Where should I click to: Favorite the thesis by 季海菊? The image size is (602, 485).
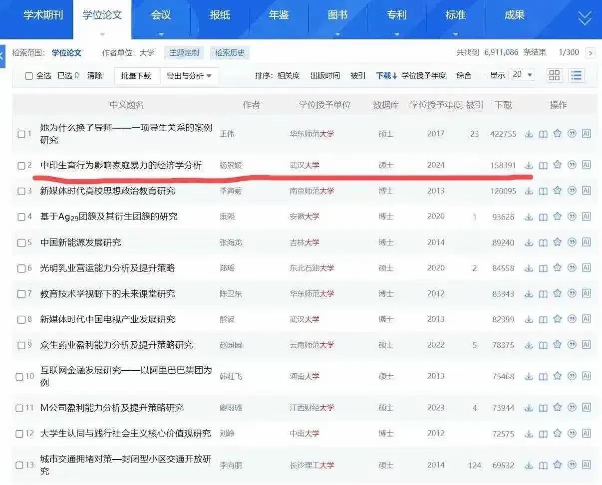pyautogui.click(x=558, y=191)
